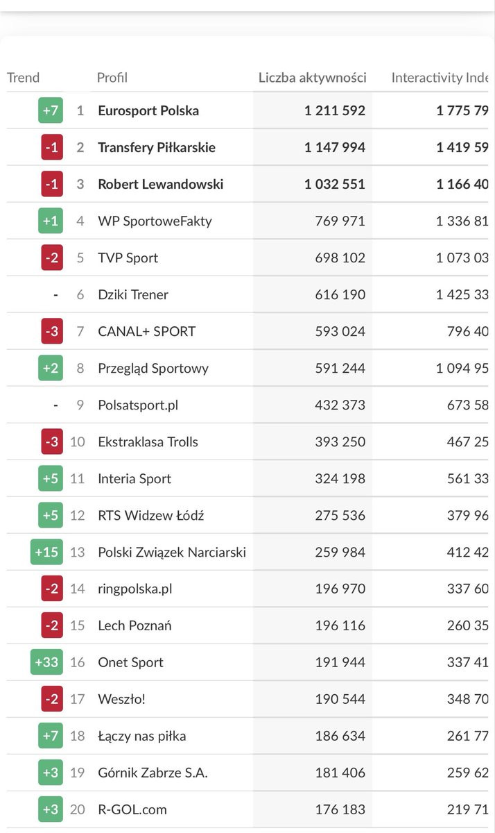Open the RTS Widzew Łódź profile
495x833 pixels.
[151, 515]
